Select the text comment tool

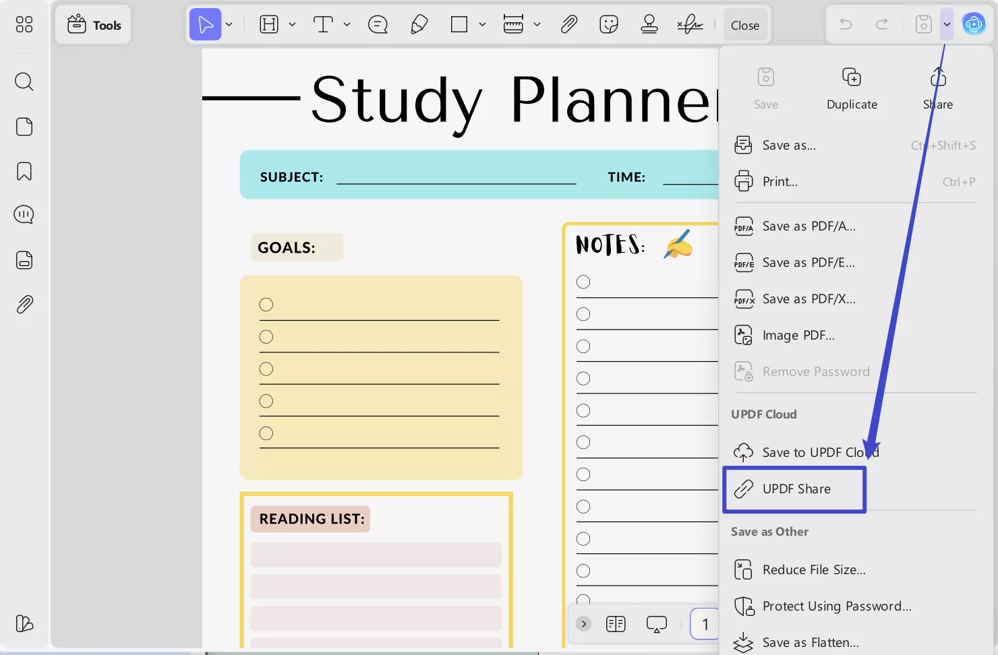pyautogui.click(x=323, y=25)
